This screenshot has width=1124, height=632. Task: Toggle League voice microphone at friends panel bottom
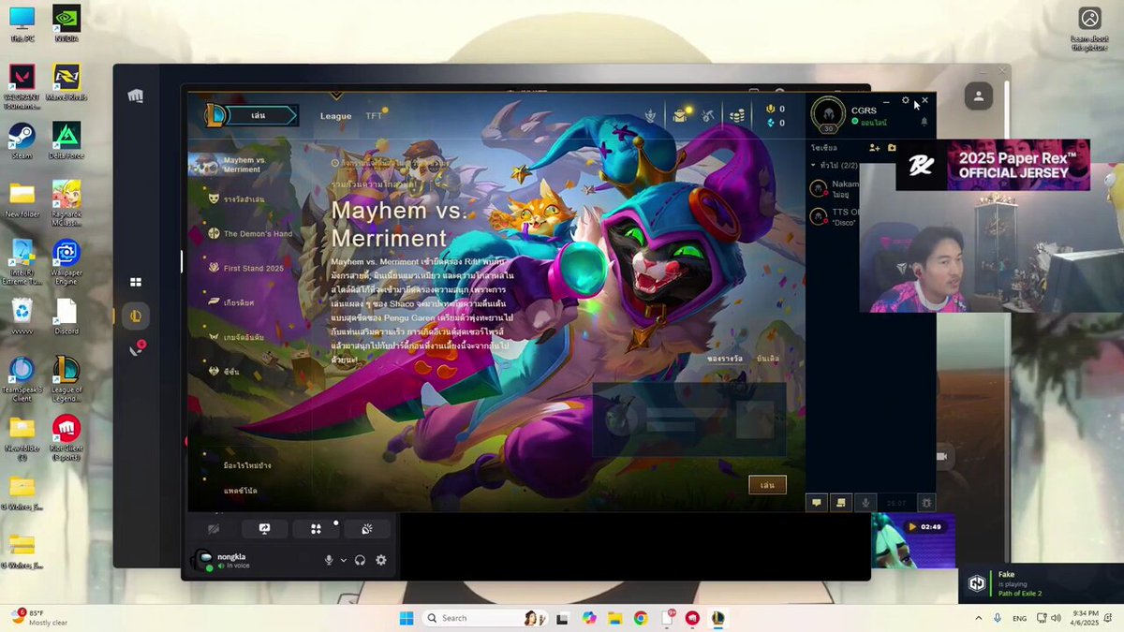pos(865,503)
